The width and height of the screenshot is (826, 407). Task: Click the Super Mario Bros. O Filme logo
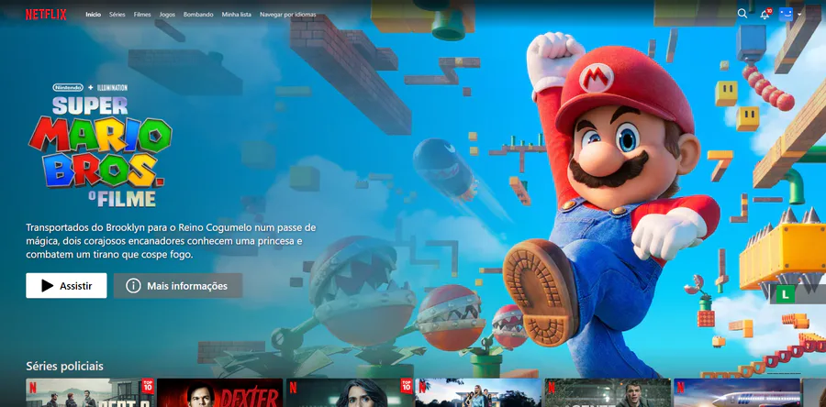tap(99, 145)
